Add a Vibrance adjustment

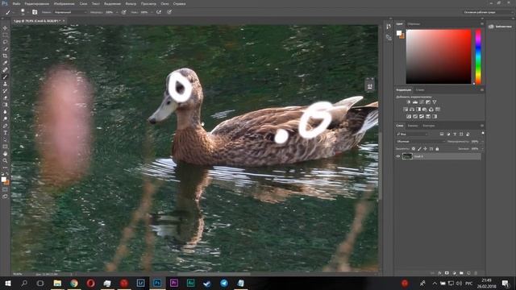(x=435, y=102)
